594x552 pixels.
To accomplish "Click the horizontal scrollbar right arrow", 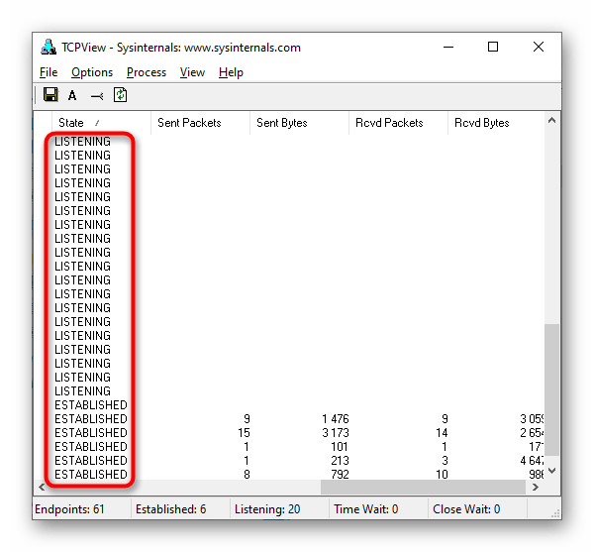I will (536, 488).
